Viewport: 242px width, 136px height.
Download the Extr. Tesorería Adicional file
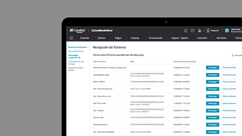coord(213,89)
